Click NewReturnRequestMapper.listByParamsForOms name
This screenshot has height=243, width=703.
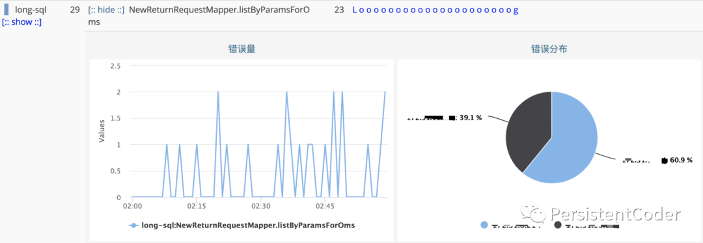click(x=219, y=15)
